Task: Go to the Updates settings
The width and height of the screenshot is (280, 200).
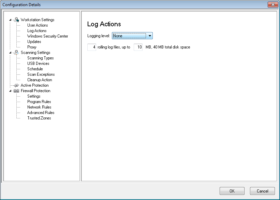Action: coord(34,42)
